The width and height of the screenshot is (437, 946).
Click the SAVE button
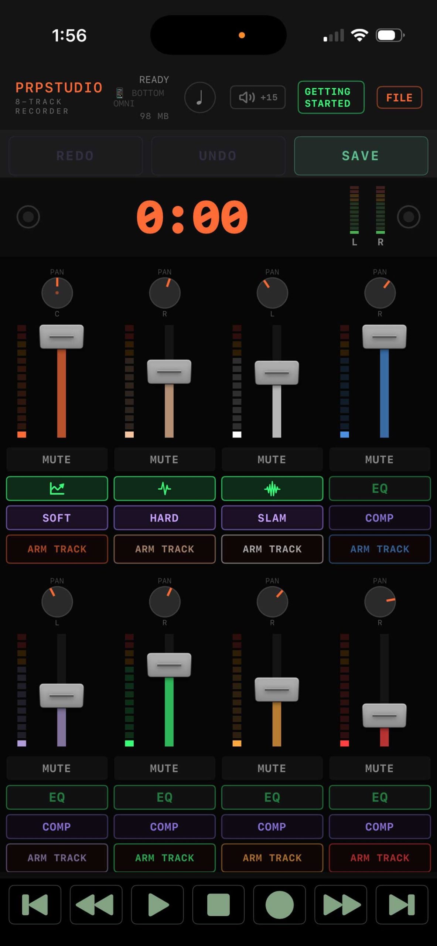pos(361,156)
